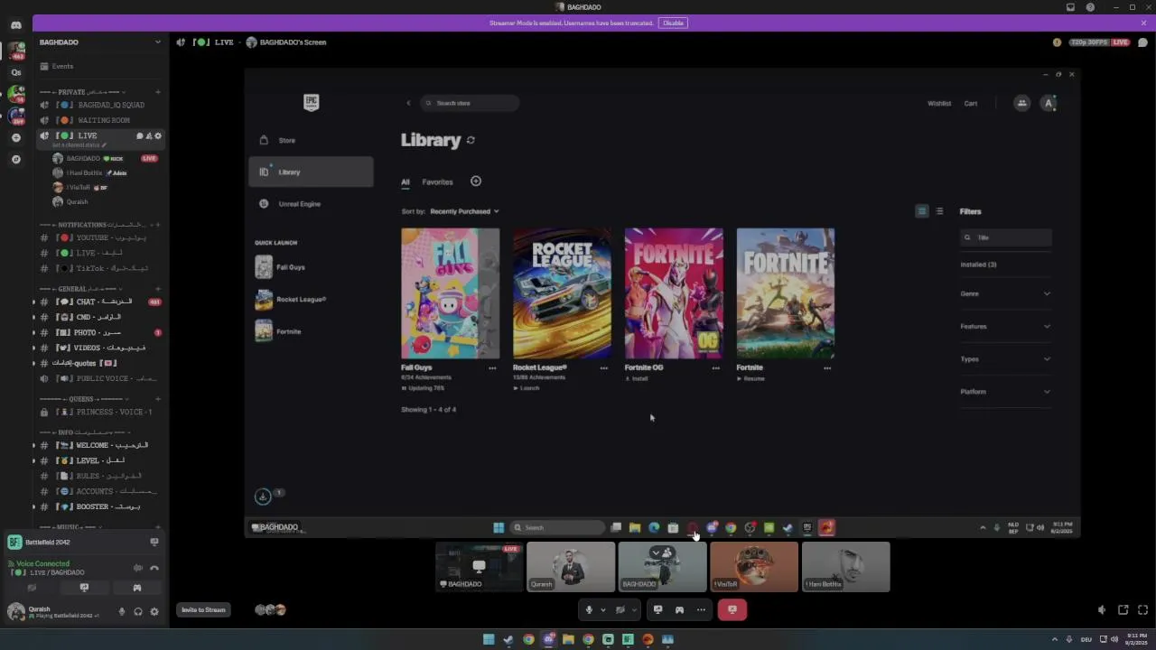Add new library collection plus tab

click(476, 181)
